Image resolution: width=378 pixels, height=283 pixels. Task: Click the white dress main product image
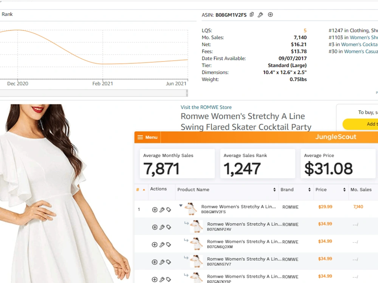(65, 194)
